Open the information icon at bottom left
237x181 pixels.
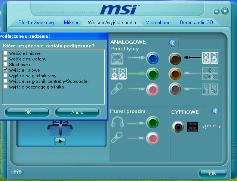17,172
